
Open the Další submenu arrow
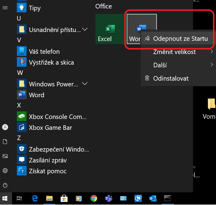click(x=212, y=65)
